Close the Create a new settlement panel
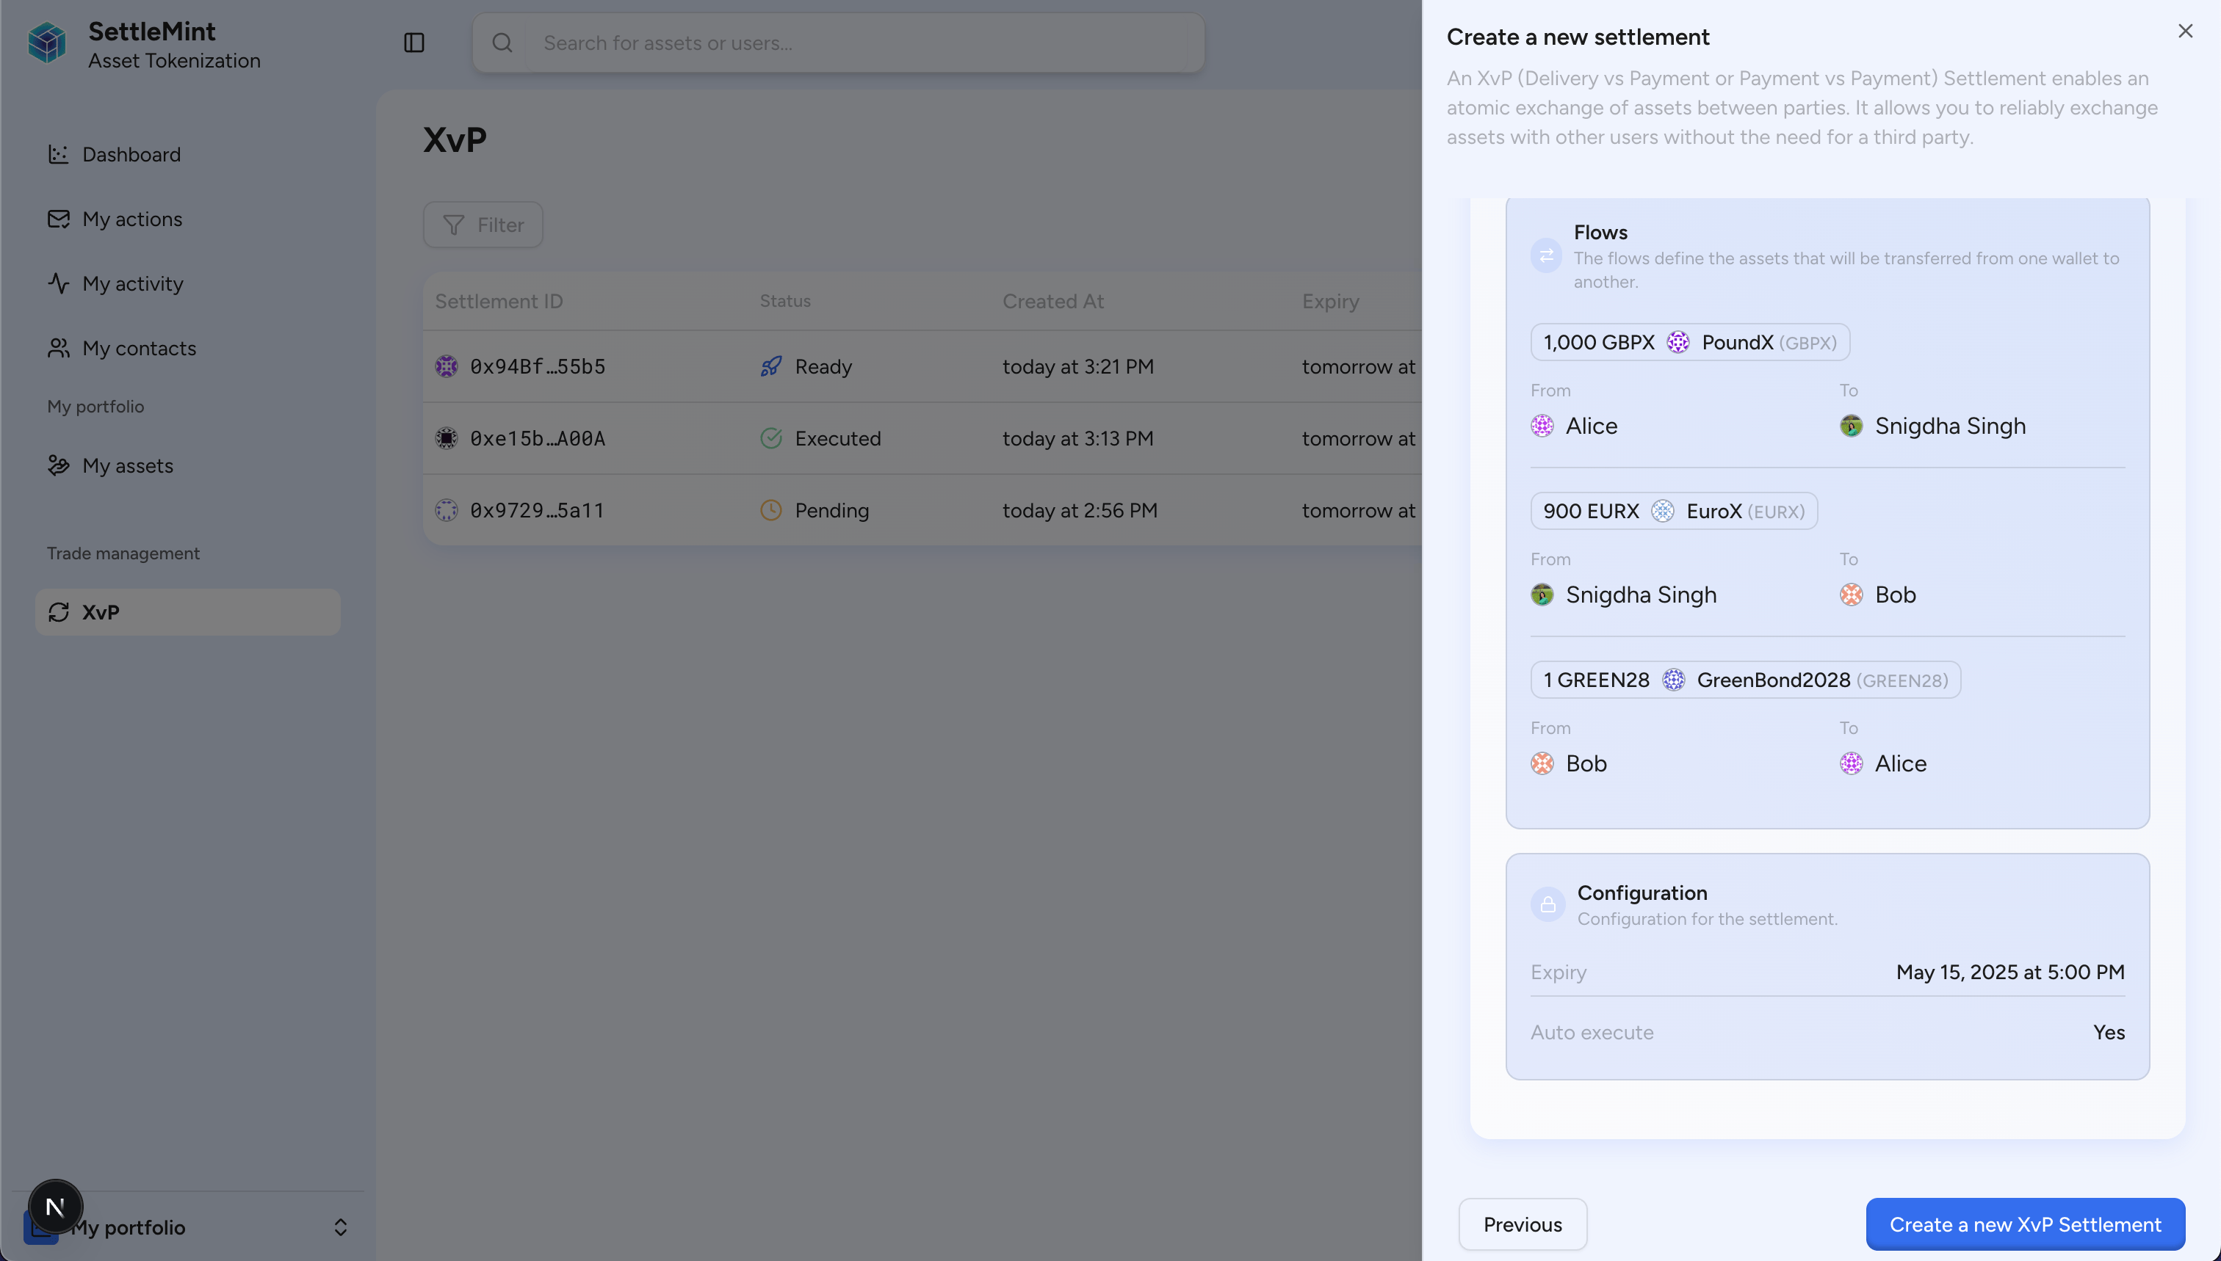The image size is (2221, 1261). 2184,31
